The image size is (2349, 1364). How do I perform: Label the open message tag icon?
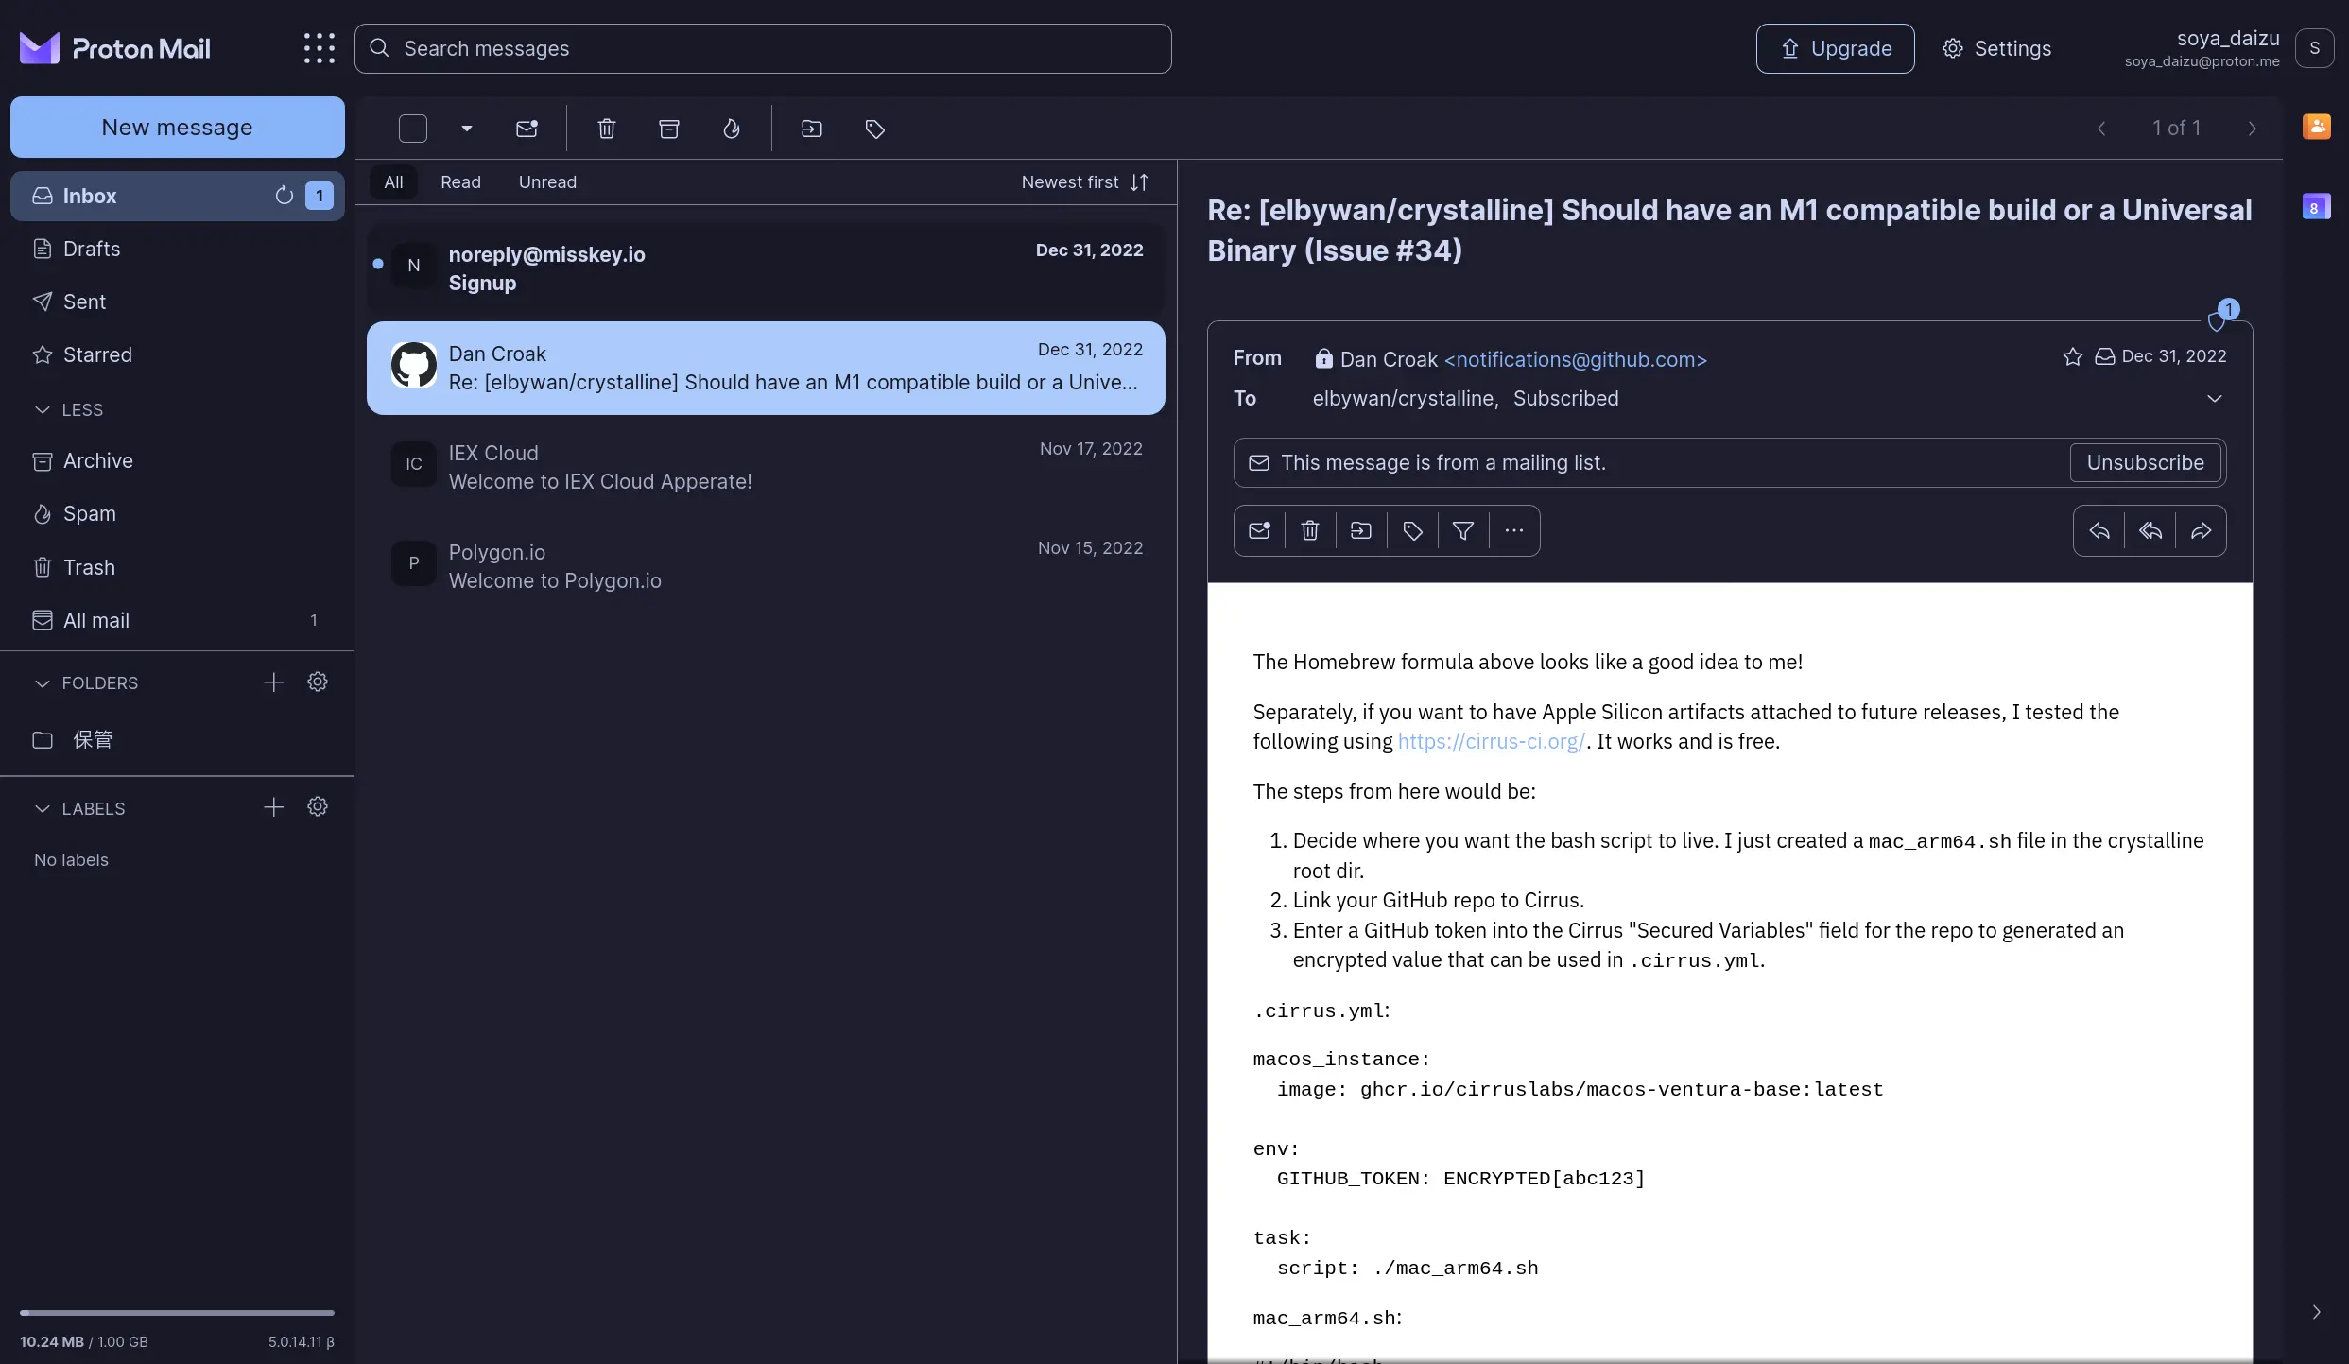click(x=1412, y=530)
